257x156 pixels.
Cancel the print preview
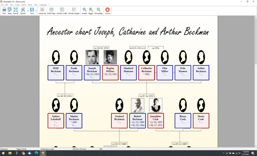pyautogui.click(x=108, y=11)
